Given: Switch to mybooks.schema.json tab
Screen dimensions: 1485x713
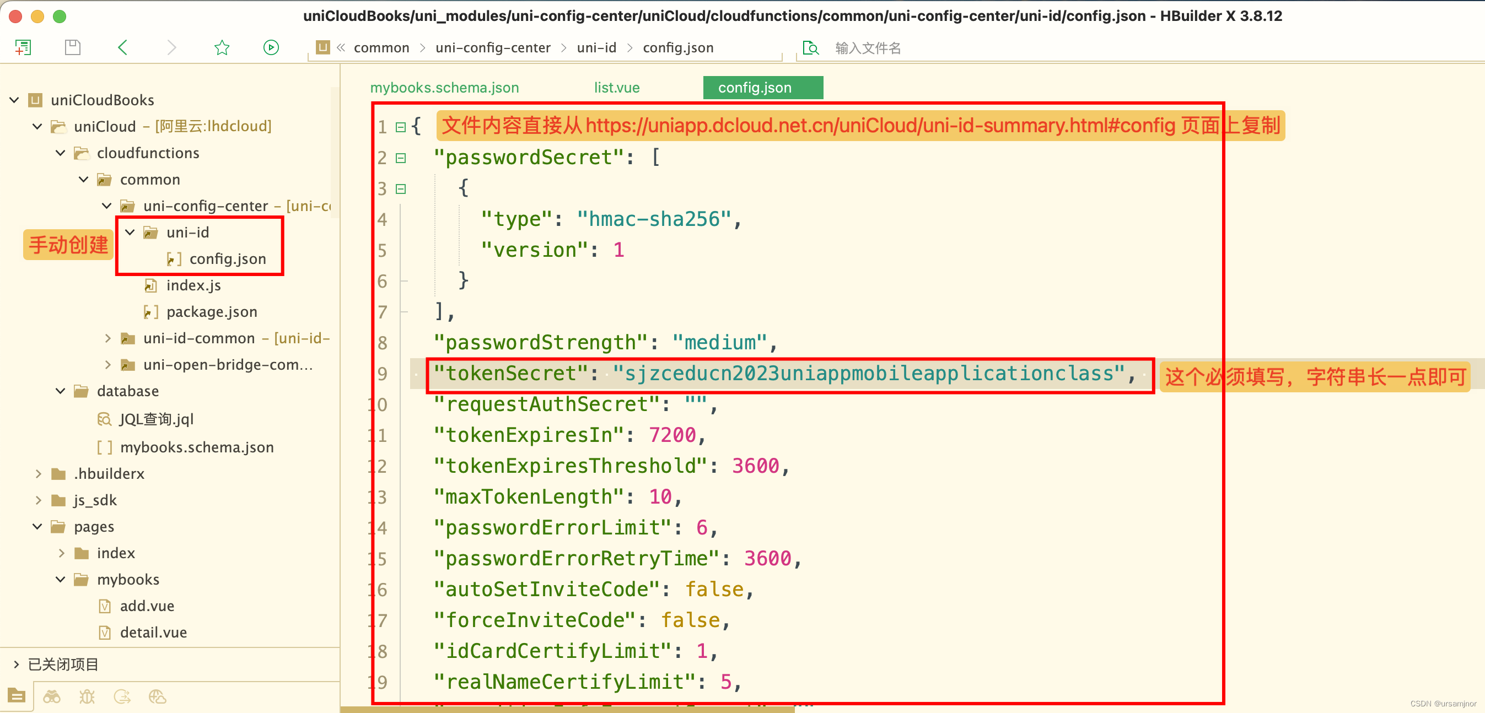Looking at the screenshot, I should point(444,88).
